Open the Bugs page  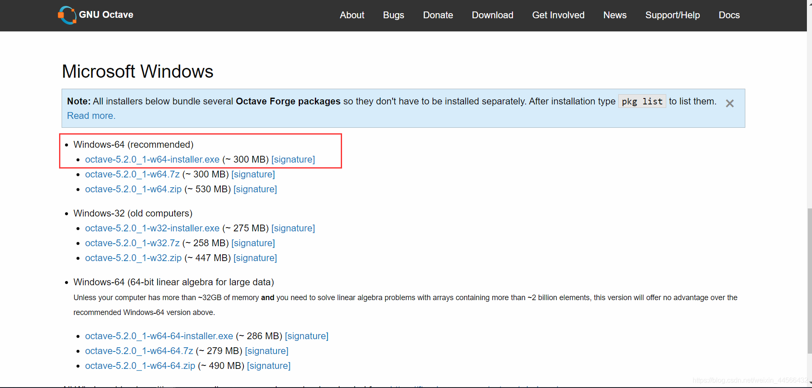[393, 15]
